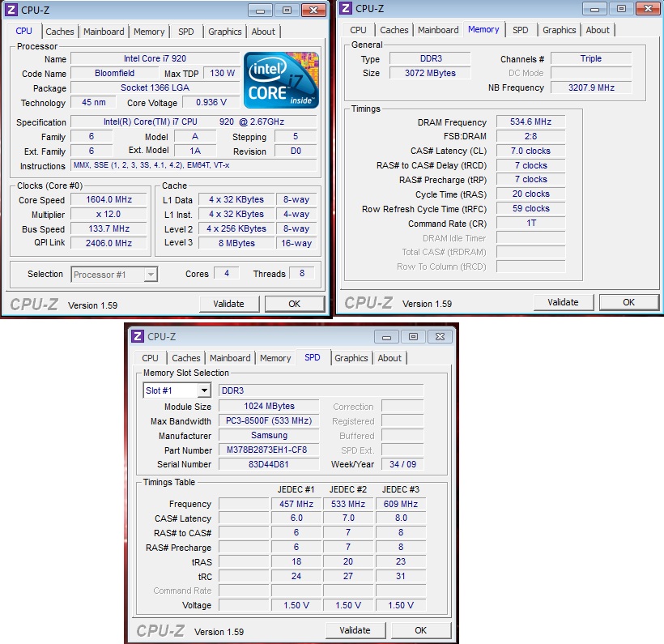664x644 pixels.
Task: Click the instructions field listing MMX, SSE
Action: [x=194, y=165]
